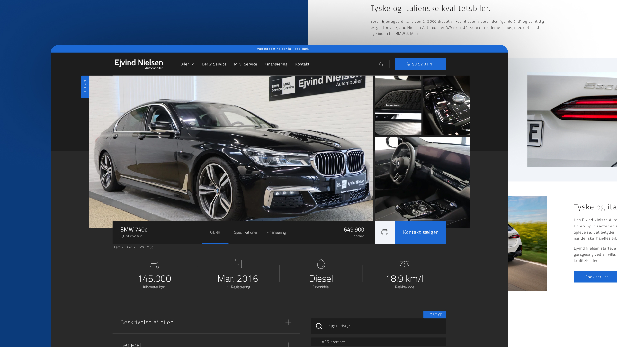Click the Kontakt sælger button

coord(420,232)
